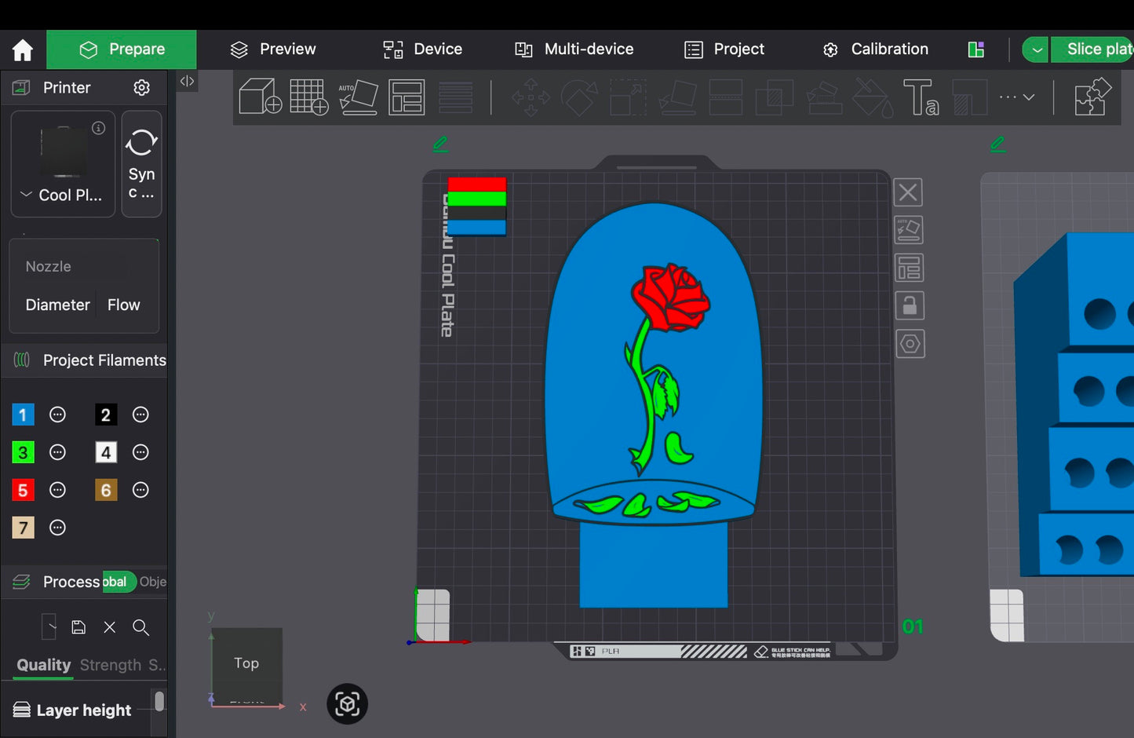Collapse the sidebar with the arrows icon
The width and height of the screenshot is (1134, 738).
[x=187, y=81]
